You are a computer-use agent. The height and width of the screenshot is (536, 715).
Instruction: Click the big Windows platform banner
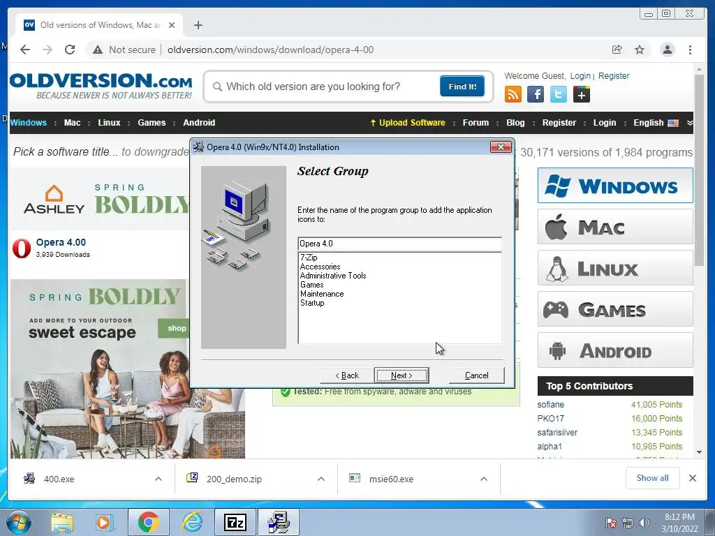pos(615,186)
